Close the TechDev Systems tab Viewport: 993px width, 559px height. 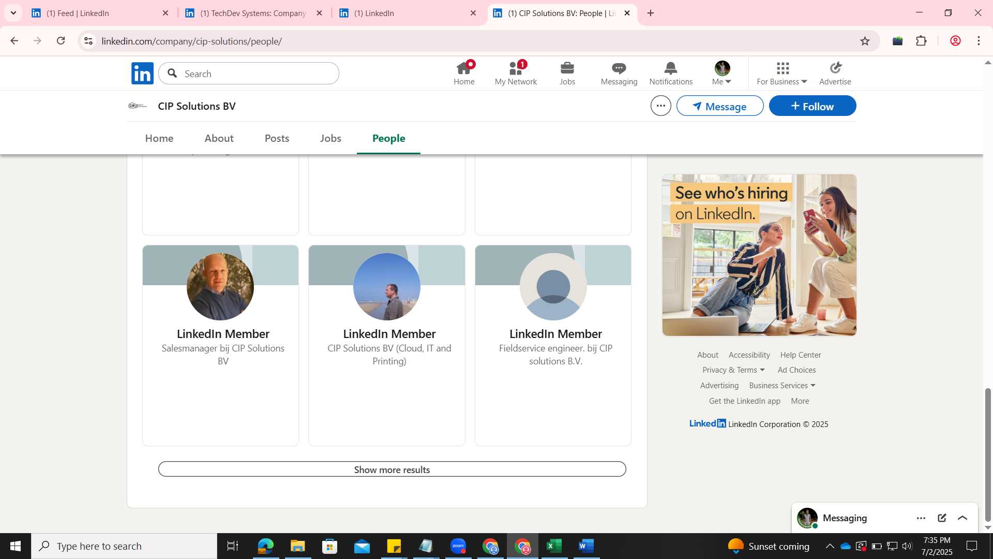pos(319,13)
